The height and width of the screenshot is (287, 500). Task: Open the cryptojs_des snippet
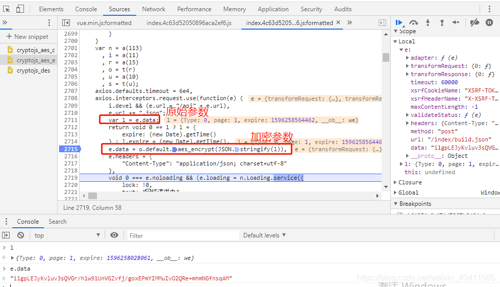tap(29, 70)
